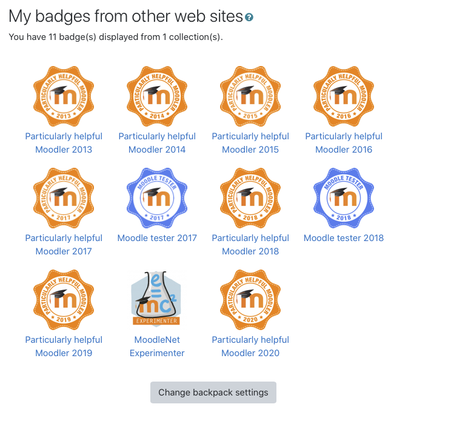Follow the Particularly helpful Moodler 2016 link
The width and height of the screenshot is (468, 427).
pyautogui.click(x=344, y=143)
